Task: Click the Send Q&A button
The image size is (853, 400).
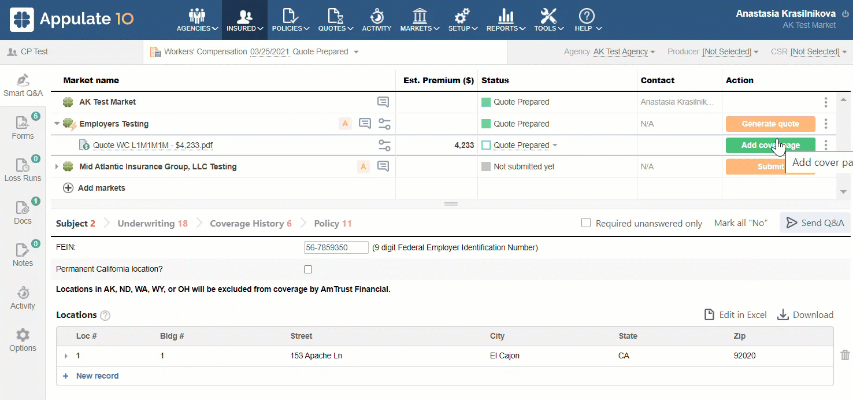Action: 815,223
